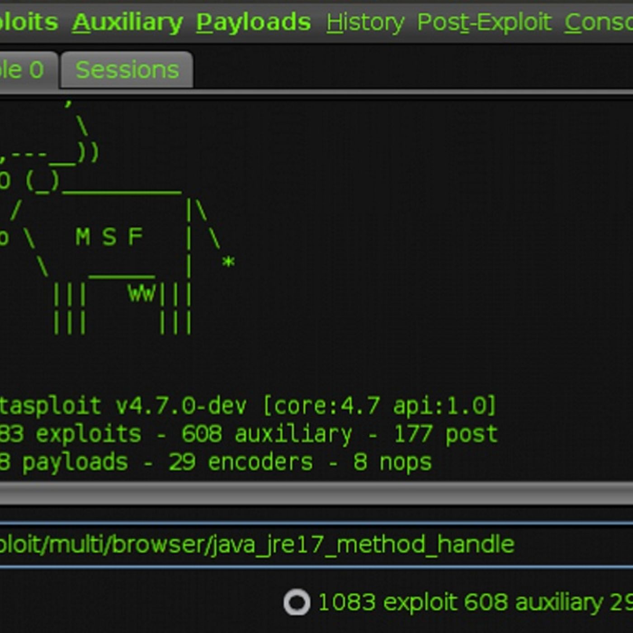Open the Payloads menu
This screenshot has height=633, width=633.
click(253, 23)
